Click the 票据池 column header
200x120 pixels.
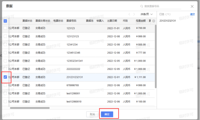(x=90, y=21)
